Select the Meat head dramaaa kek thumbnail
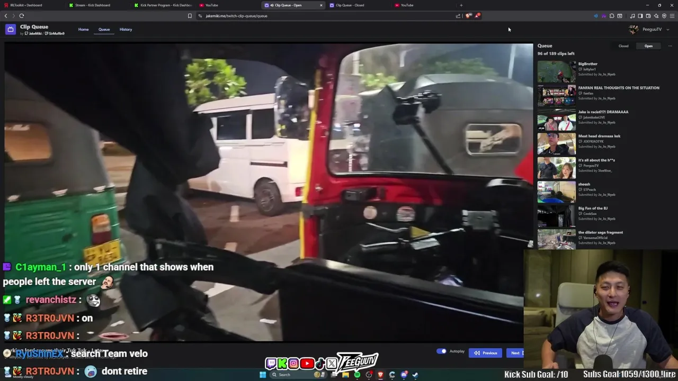Viewport: 678px width, 381px height. tap(557, 144)
